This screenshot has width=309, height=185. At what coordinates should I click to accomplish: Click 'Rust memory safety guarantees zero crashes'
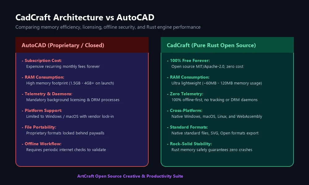click(212, 150)
